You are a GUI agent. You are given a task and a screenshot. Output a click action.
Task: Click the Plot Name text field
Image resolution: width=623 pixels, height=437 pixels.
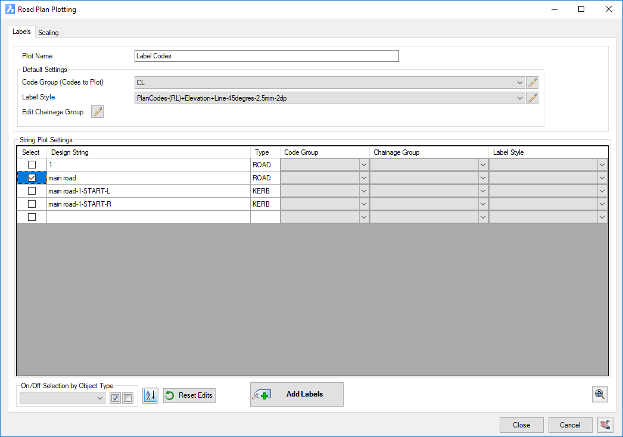click(267, 56)
